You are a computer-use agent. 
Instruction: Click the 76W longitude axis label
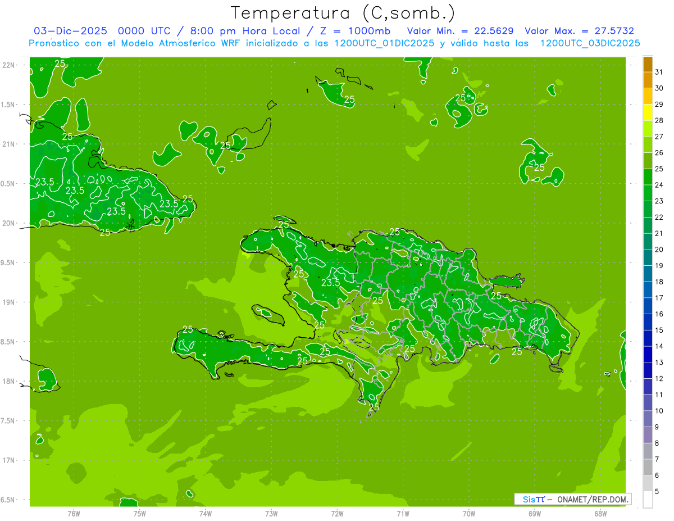[x=74, y=513]
